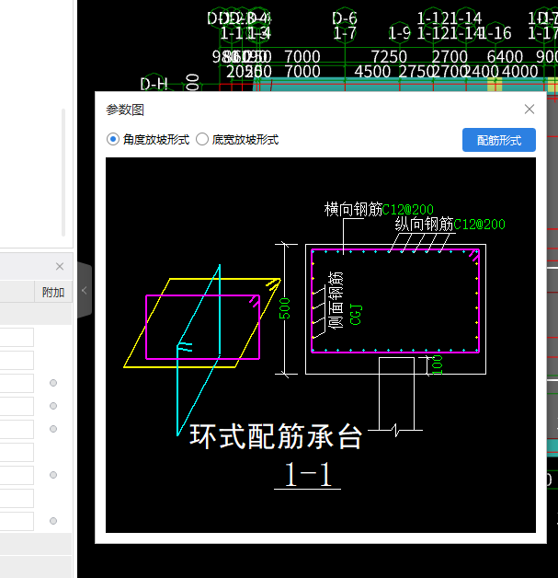
Task: Click the 参数图 dialog title
Action: tap(125, 110)
